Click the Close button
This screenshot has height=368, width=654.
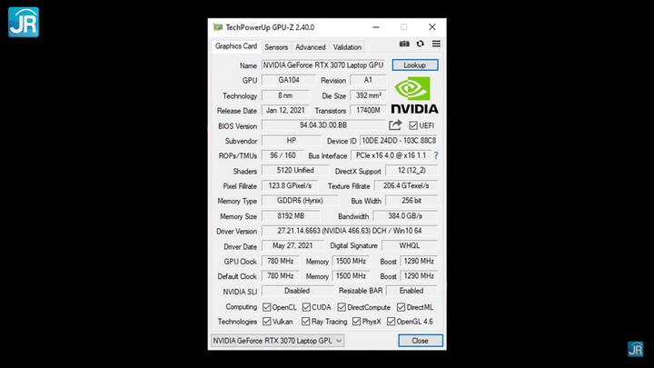coord(421,341)
